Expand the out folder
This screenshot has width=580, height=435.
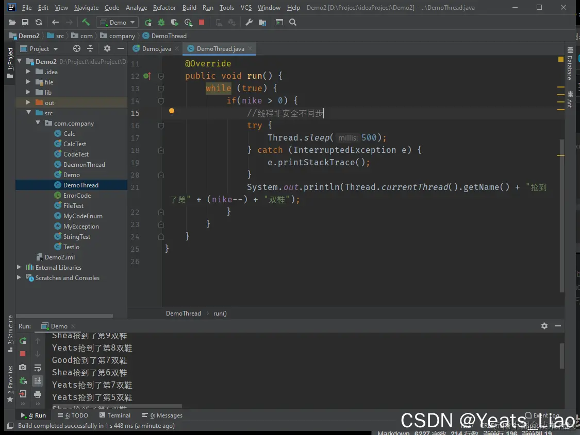click(x=28, y=102)
